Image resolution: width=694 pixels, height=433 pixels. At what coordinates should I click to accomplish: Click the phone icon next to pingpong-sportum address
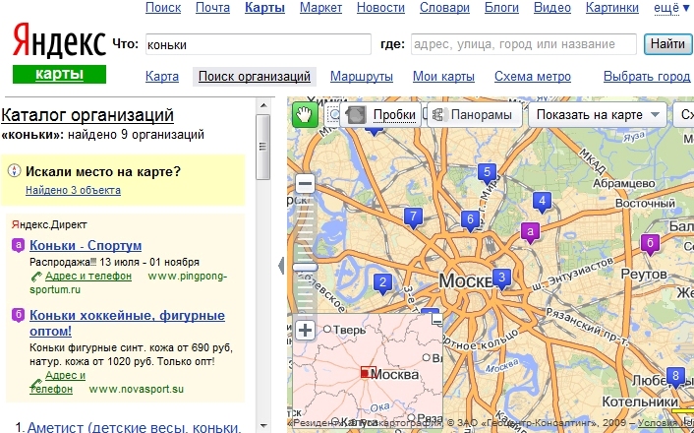[36, 277]
